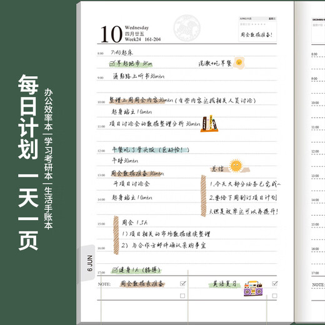This screenshot has height=325, width=325.
Task: Select the 整理上周周会内容30min entry
Action: tap(141, 100)
